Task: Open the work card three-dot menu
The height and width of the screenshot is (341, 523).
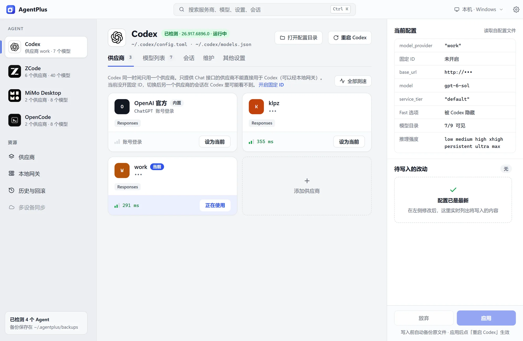Action: click(x=138, y=175)
